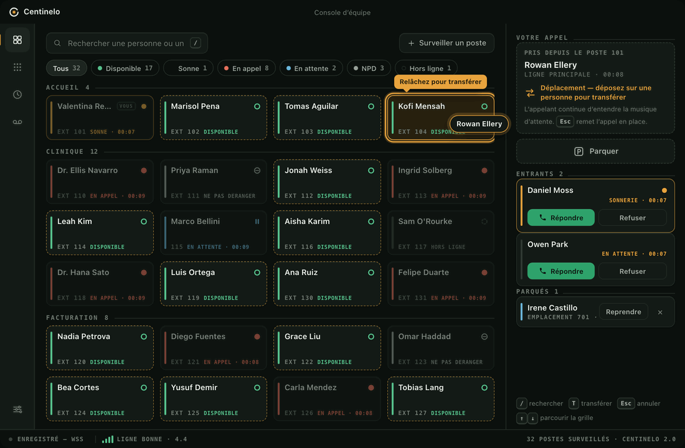Click Omar Haddad's do-not-disturb icon
Screen dimensions: 685x448
pos(484,337)
